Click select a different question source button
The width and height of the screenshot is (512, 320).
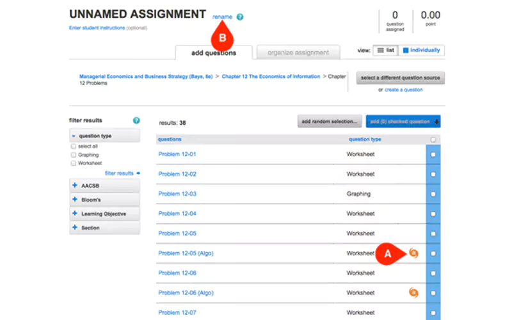click(x=401, y=77)
